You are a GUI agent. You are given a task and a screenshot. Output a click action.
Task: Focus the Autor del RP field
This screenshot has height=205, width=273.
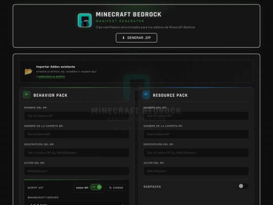pyautogui.click(x=196, y=171)
